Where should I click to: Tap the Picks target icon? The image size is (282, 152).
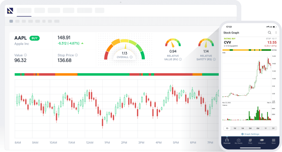[x=250, y=140]
